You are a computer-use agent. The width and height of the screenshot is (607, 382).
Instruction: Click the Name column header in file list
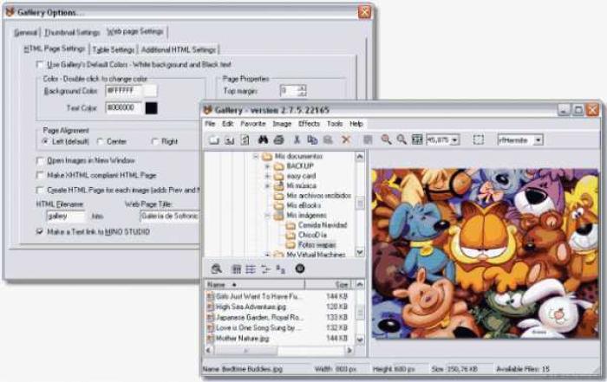coord(255,285)
